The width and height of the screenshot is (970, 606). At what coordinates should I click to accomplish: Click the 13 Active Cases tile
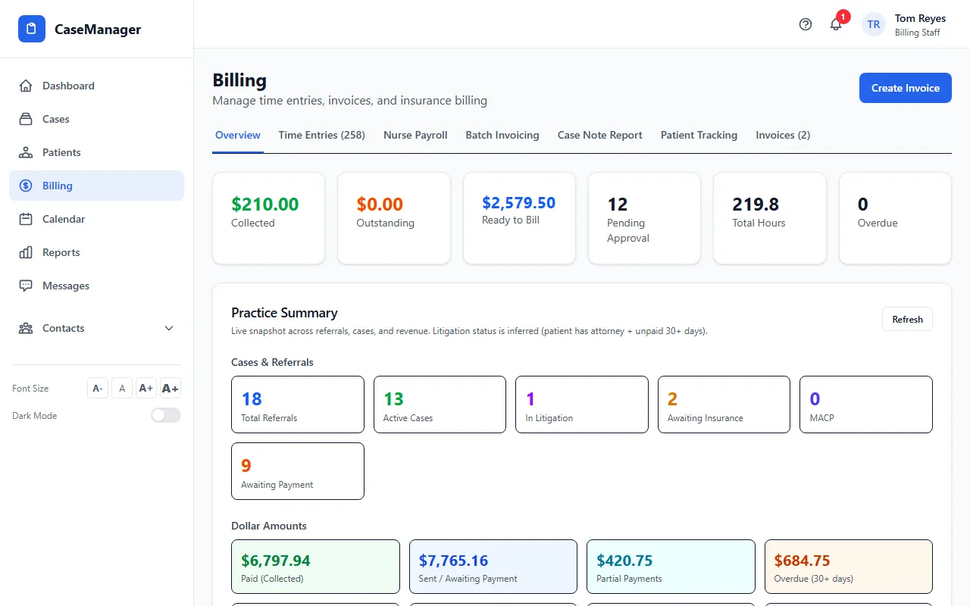(x=440, y=405)
